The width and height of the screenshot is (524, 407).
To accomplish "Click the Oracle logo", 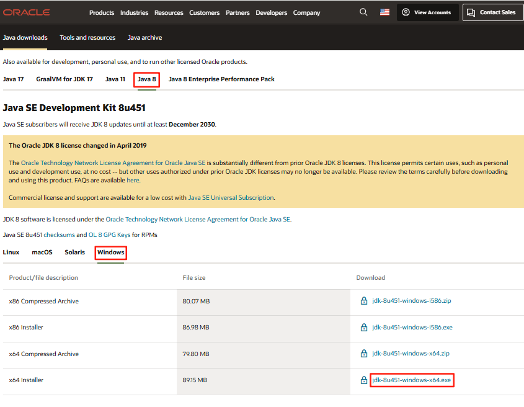I will point(27,12).
